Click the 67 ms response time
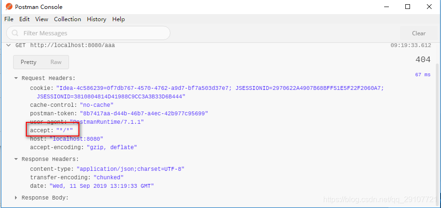Viewport: 441px width, 208px height. click(423, 75)
